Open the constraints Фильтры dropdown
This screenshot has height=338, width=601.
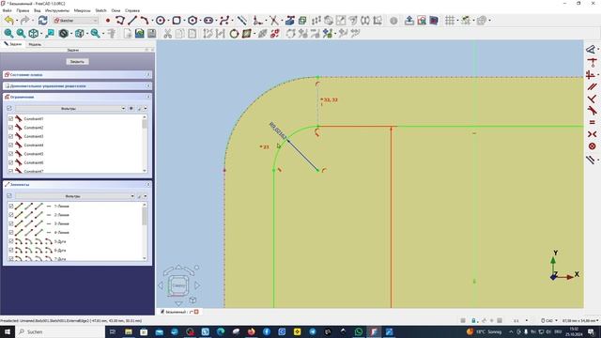(x=71, y=109)
